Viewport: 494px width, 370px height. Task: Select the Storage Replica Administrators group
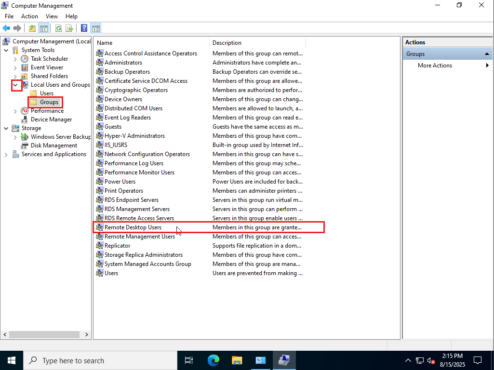pos(143,255)
